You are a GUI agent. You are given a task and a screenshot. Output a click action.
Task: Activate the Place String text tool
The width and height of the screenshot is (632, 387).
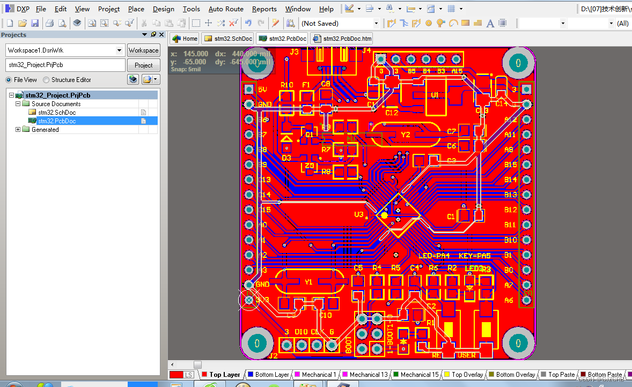(x=490, y=24)
